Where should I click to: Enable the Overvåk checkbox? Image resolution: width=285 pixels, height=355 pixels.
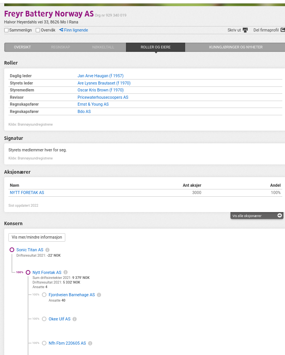point(38,30)
